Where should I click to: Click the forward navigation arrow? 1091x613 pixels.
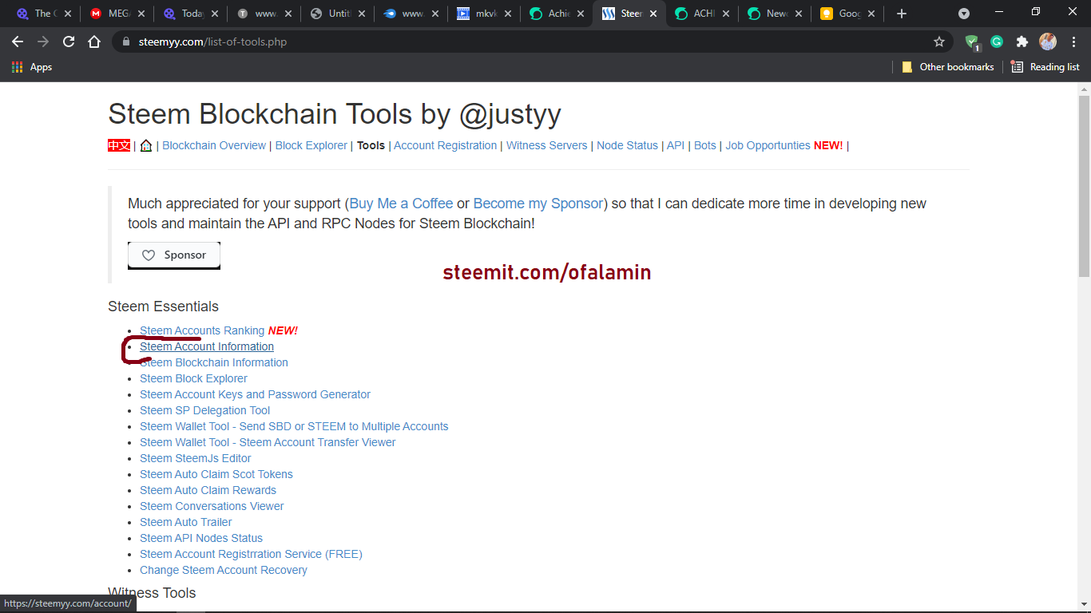point(43,42)
